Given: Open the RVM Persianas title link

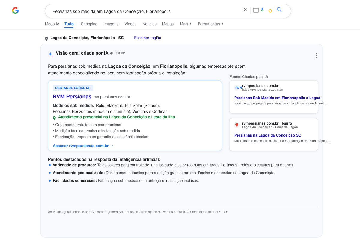Looking at the screenshot, I should (72, 97).
